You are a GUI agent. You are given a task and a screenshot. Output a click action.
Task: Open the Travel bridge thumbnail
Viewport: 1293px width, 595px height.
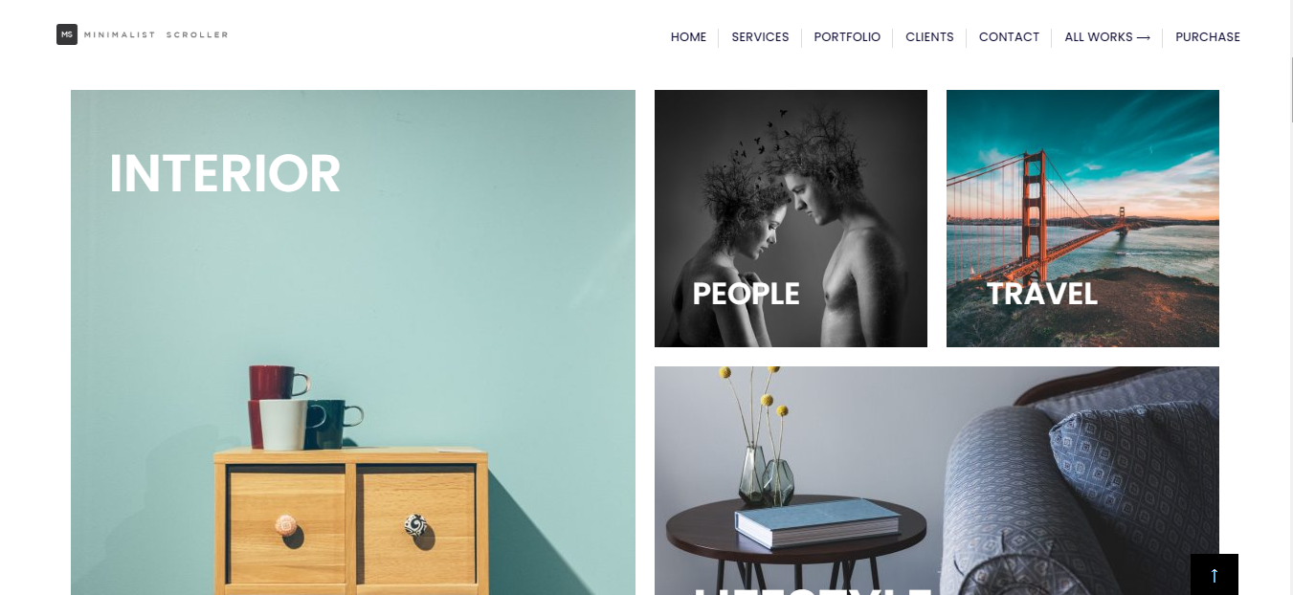(x=1082, y=218)
